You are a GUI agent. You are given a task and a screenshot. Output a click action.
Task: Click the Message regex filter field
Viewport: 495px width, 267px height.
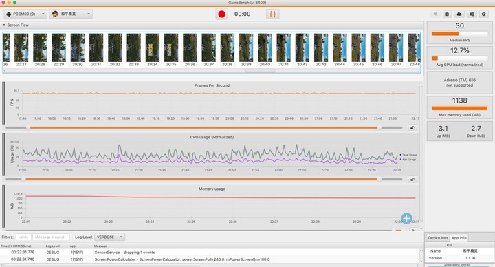(50, 237)
